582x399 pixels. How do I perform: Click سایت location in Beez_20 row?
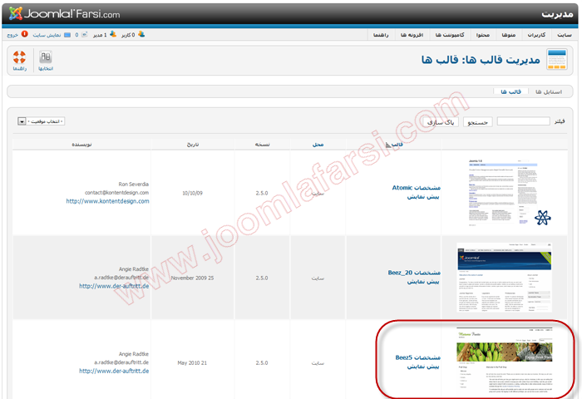318,278
